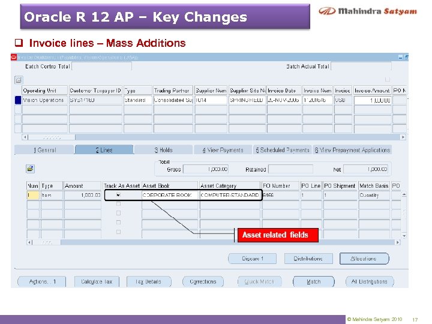This screenshot has width=432, height=324.
Task: Click the Customer Taxpayer ID value field
Action: [x=95, y=100]
